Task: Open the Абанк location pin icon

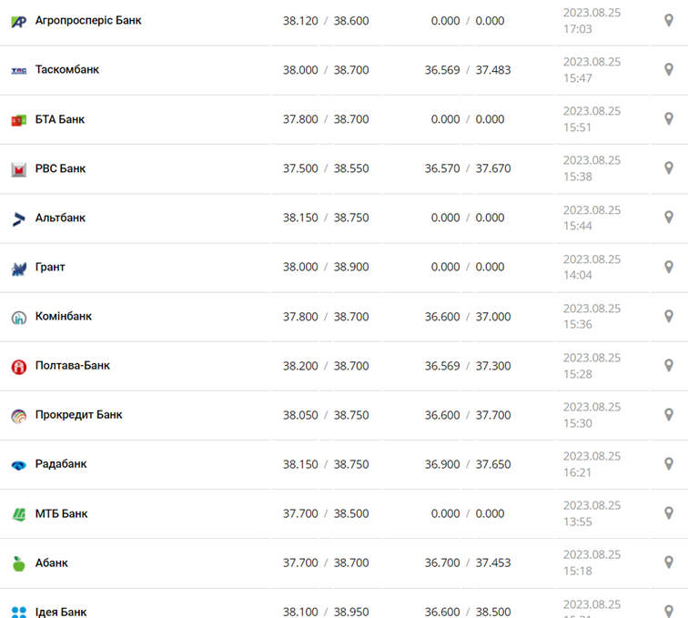Action: pos(669,562)
